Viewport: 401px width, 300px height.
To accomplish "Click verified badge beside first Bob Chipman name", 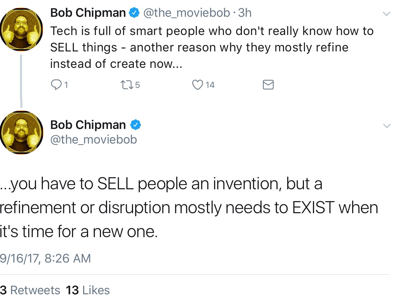I will pyautogui.click(x=134, y=13).
